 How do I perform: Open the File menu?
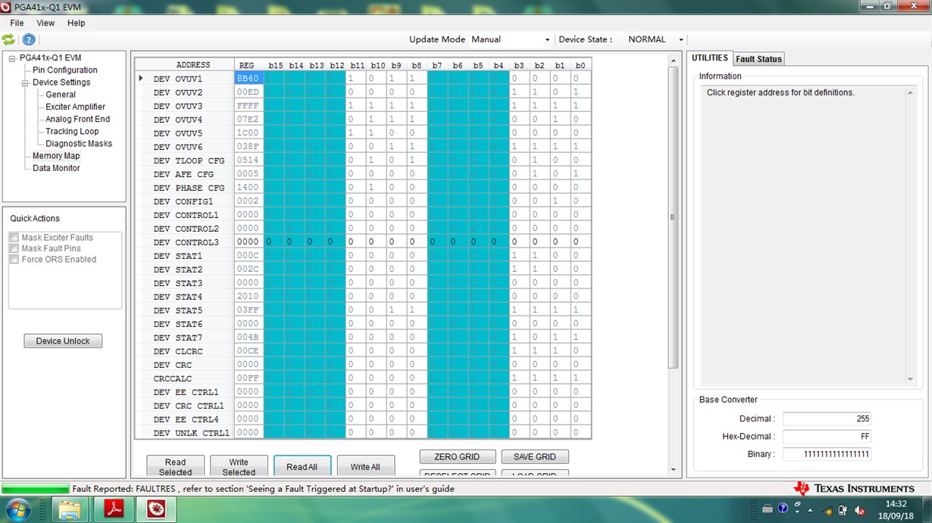17,23
